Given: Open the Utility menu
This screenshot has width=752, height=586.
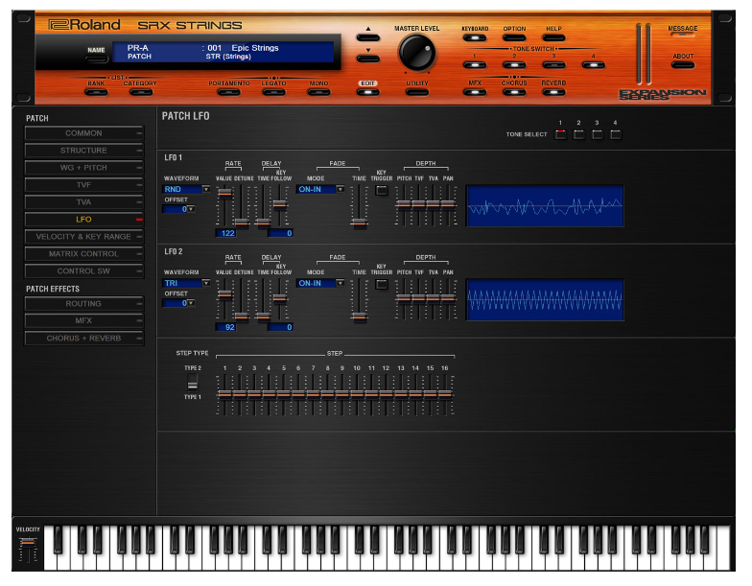Looking at the screenshot, I should [416, 92].
